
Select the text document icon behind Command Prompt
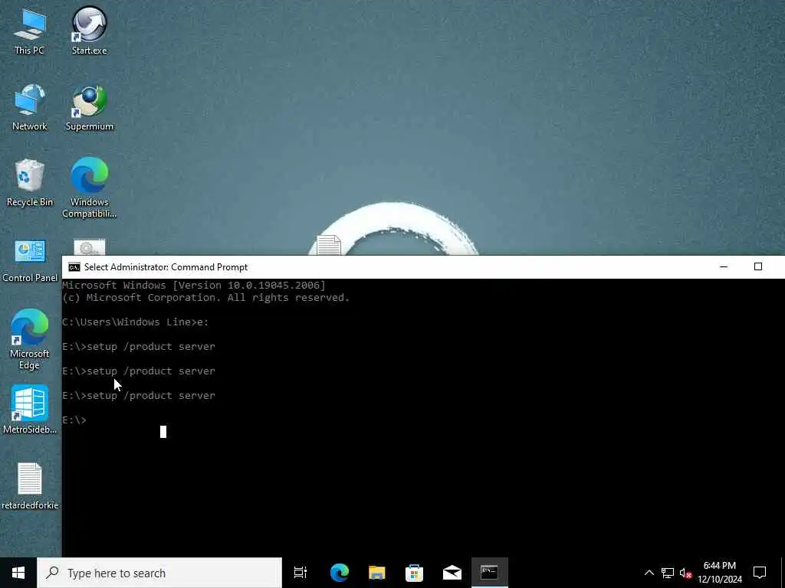click(x=329, y=245)
